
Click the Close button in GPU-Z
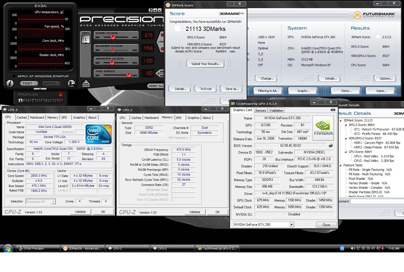coord(326,225)
